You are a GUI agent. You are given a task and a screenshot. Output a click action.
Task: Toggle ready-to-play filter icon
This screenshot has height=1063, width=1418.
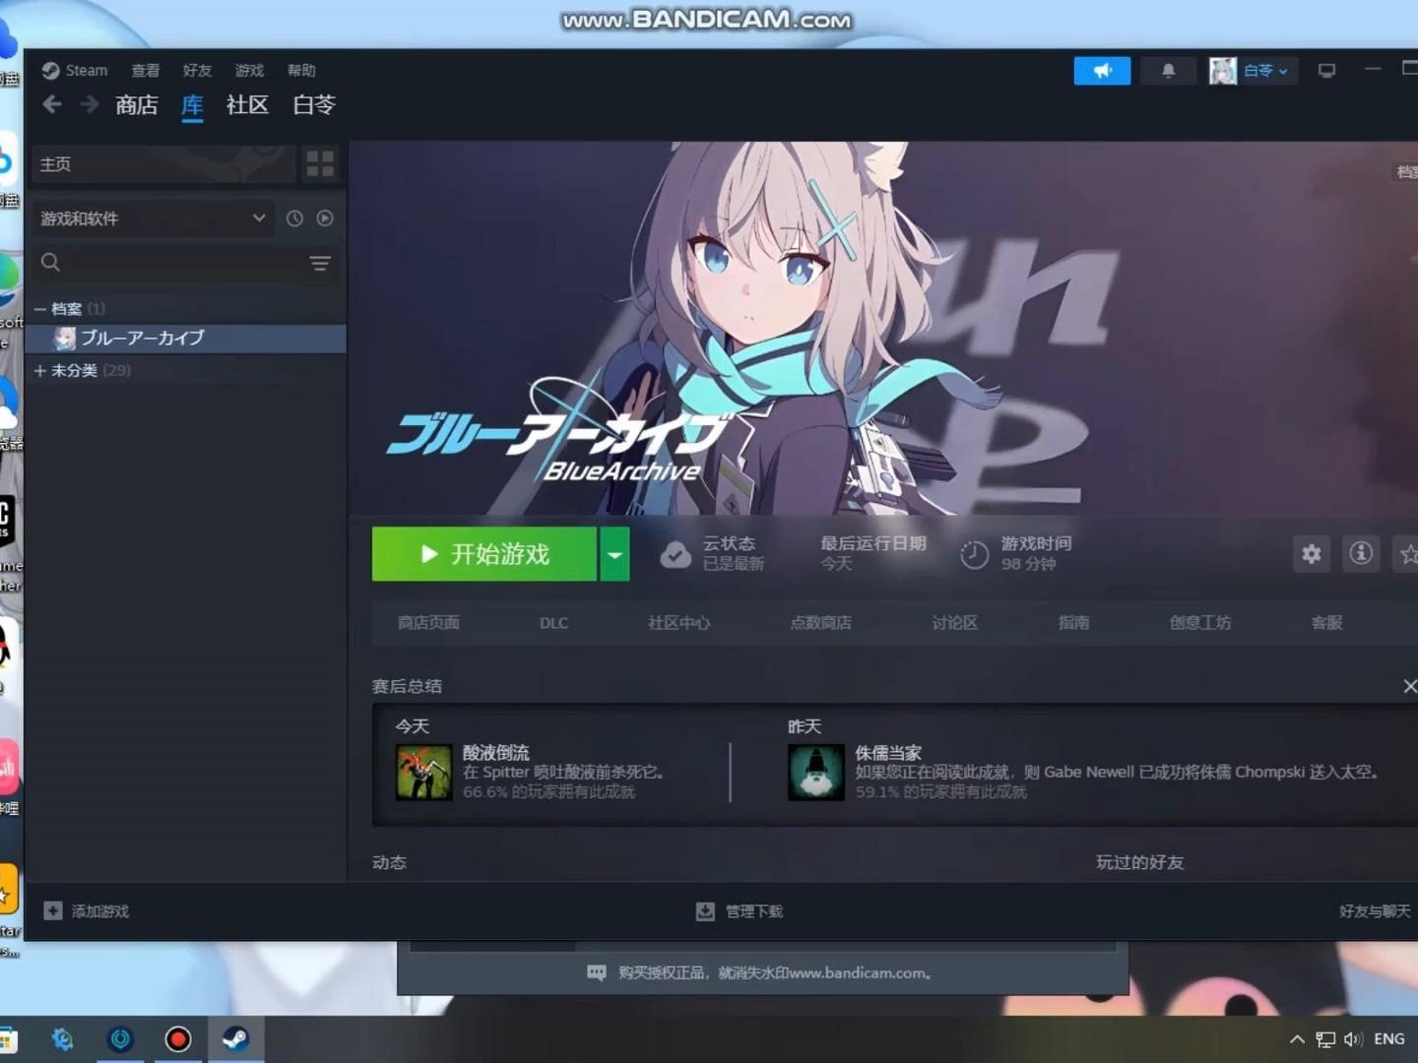pyautogui.click(x=325, y=219)
